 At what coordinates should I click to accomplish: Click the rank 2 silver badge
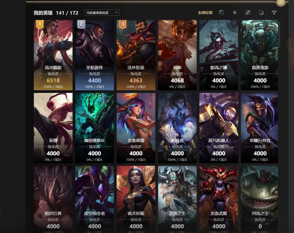coord(81,24)
